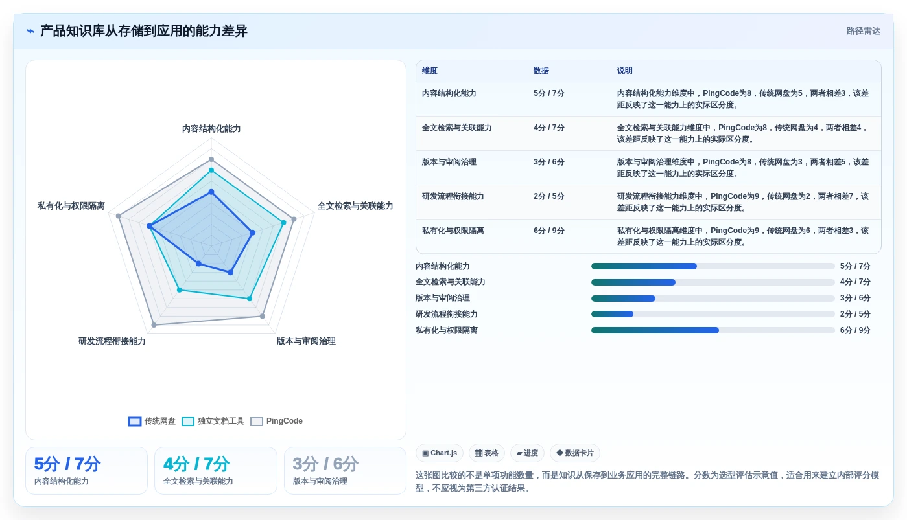Click the 独立文档工具 data point on 全文检索与关联能力 axis
Screen dimensions: 907x520
pyautogui.click(x=283, y=223)
